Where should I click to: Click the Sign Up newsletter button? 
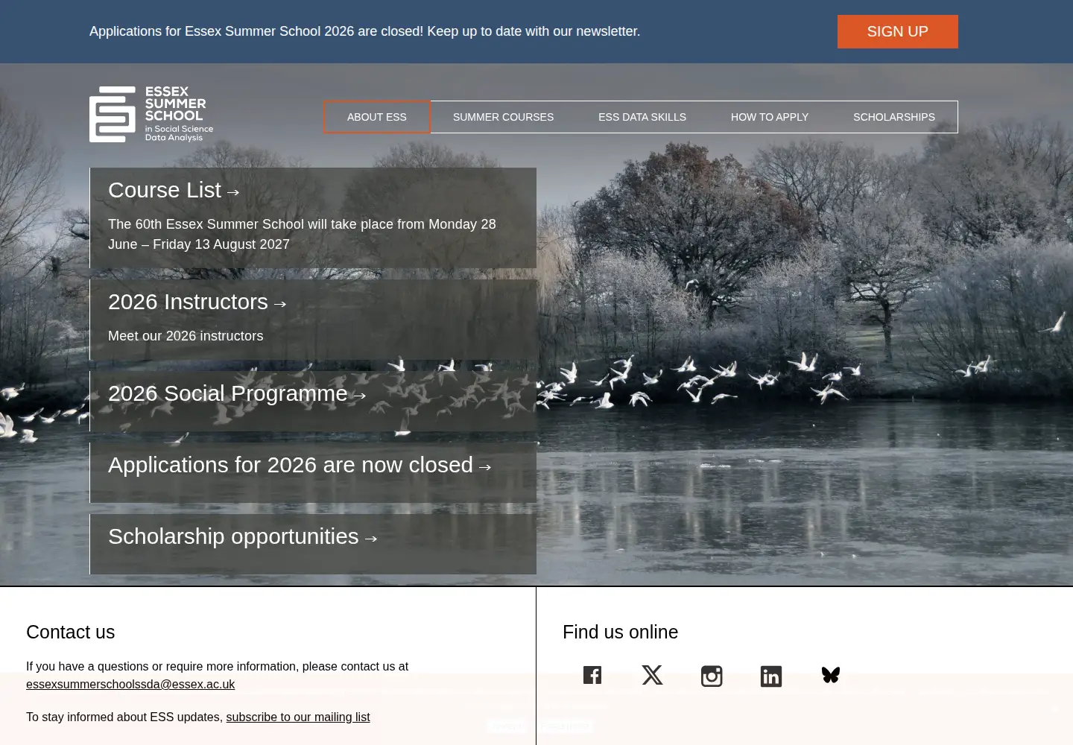point(898,31)
